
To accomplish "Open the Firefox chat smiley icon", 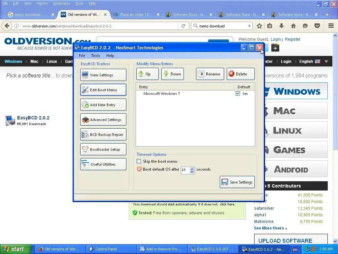I will pos(305,26).
